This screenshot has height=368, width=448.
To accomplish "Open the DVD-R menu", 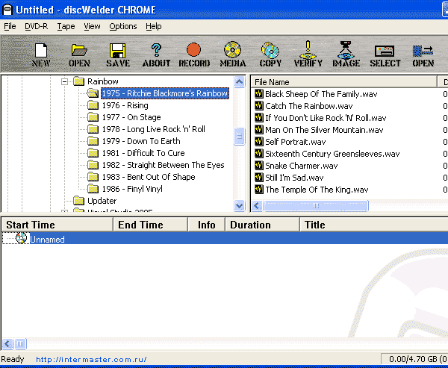I will (x=37, y=27).
